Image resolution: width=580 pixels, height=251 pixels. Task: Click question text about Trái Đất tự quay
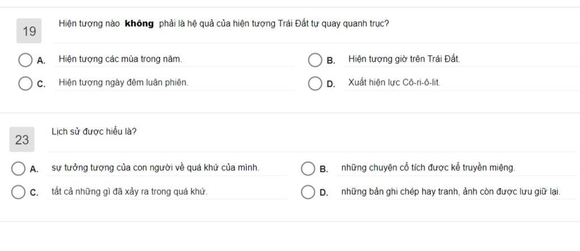[x=224, y=24]
